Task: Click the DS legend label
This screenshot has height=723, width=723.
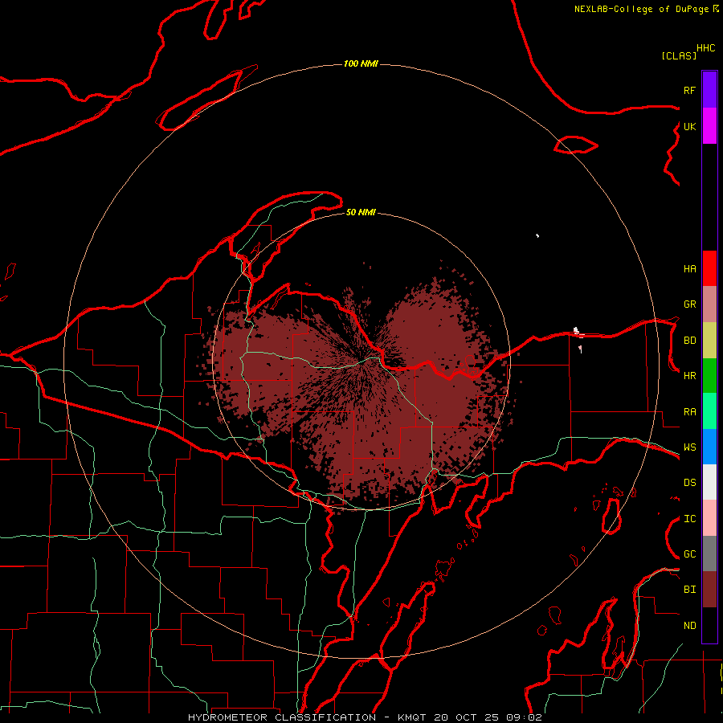Action: pyautogui.click(x=689, y=483)
